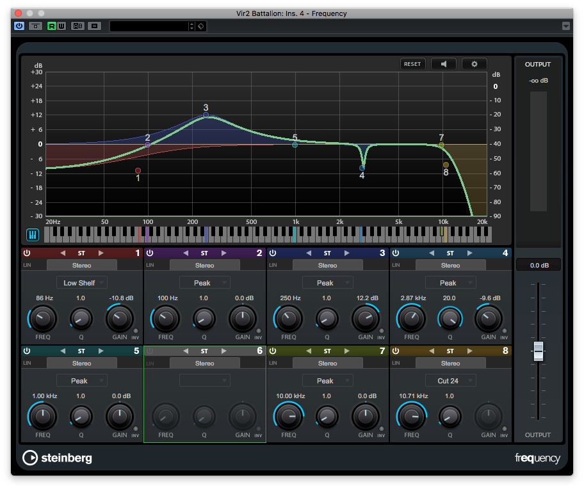The image size is (584, 489).
Task: Disable band 4 power button
Action: (x=396, y=253)
